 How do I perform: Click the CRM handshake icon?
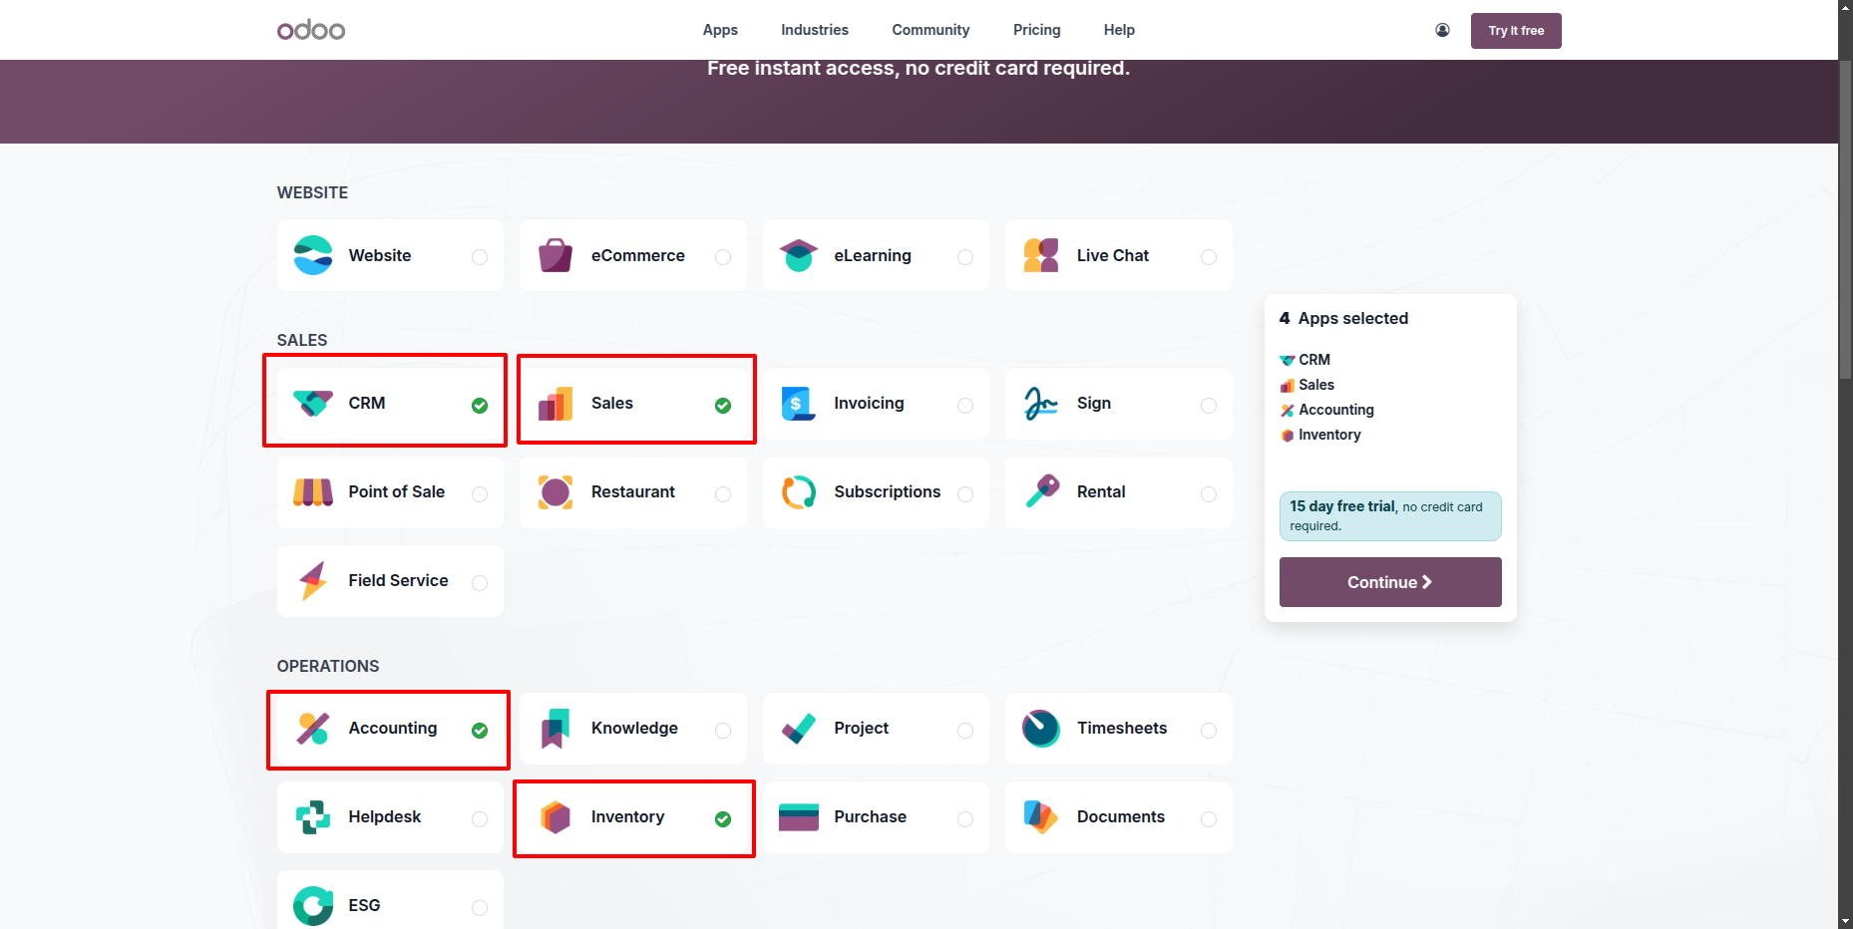point(313,403)
